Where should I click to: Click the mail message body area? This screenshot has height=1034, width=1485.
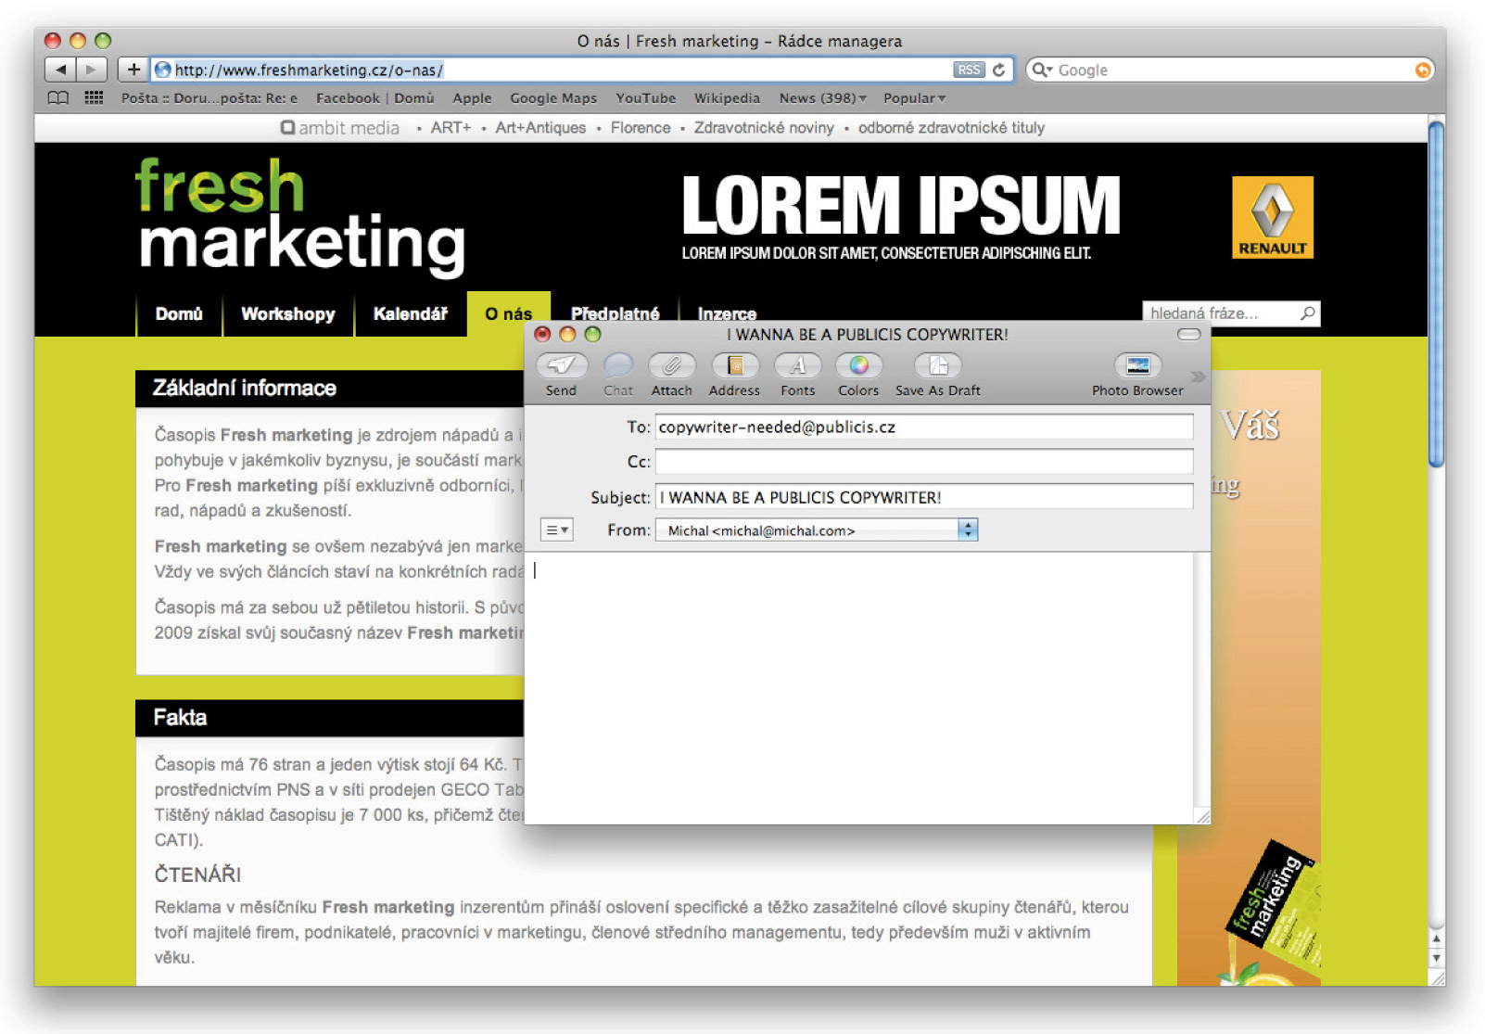(858, 687)
